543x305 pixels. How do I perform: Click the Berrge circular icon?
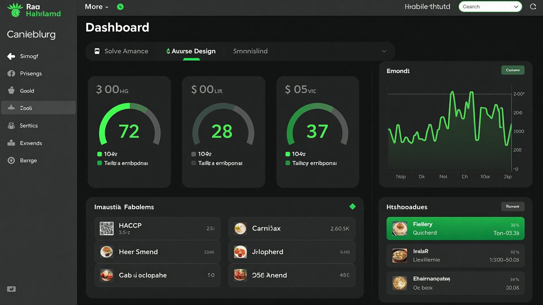coord(11,161)
